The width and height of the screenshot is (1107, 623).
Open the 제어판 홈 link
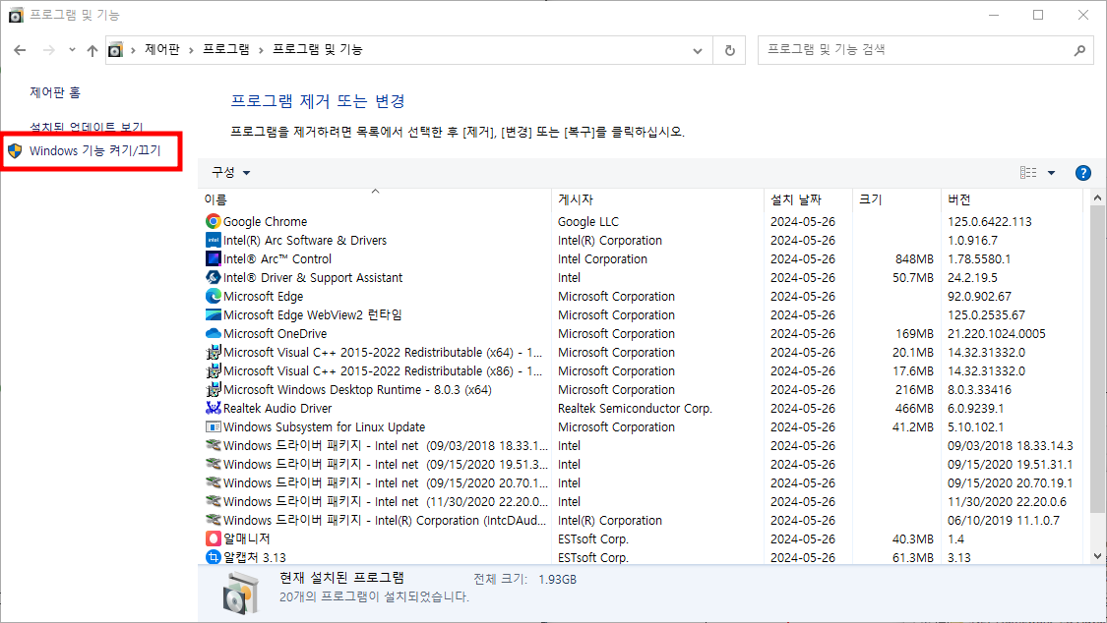point(55,92)
